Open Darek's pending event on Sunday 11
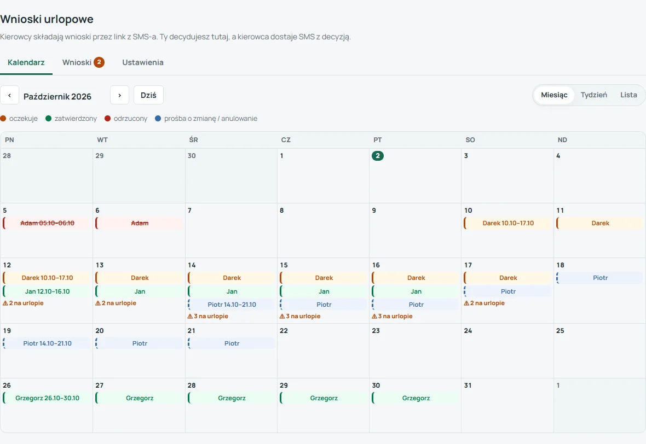Image resolution: width=646 pixels, height=444 pixels. pos(600,223)
